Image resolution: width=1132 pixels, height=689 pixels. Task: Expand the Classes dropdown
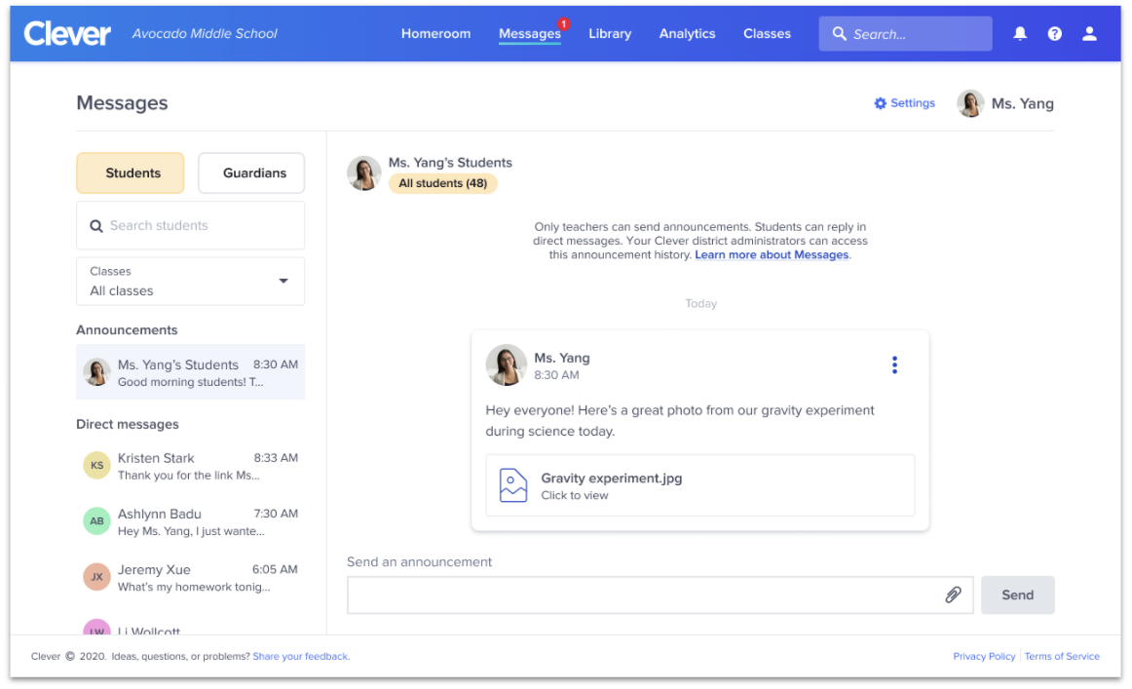click(283, 281)
